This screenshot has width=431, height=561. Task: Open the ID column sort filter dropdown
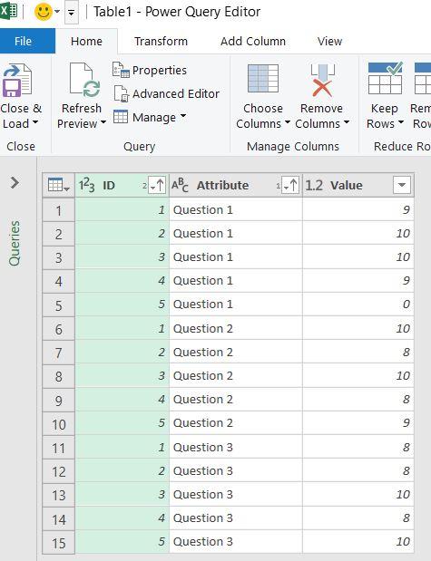tap(157, 185)
